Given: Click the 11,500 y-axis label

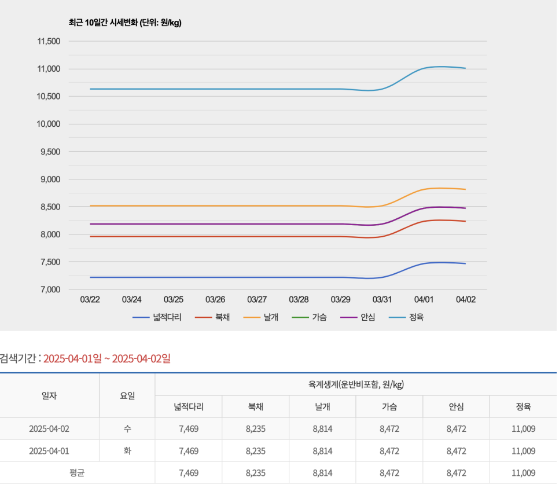Looking at the screenshot, I should 49,41.
